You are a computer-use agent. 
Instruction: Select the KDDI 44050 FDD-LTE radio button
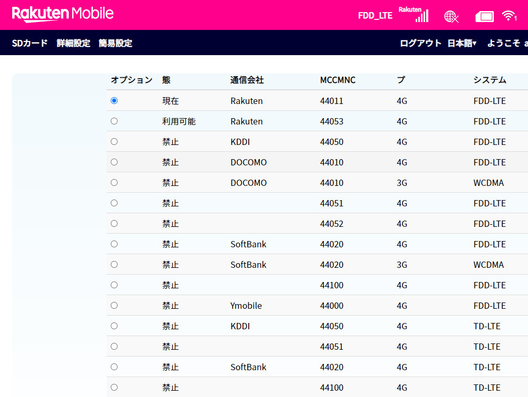(114, 142)
